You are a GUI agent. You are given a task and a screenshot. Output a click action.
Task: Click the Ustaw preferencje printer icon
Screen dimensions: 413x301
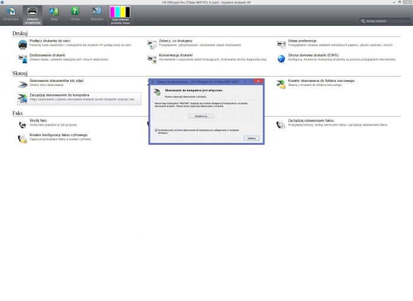(x=281, y=44)
